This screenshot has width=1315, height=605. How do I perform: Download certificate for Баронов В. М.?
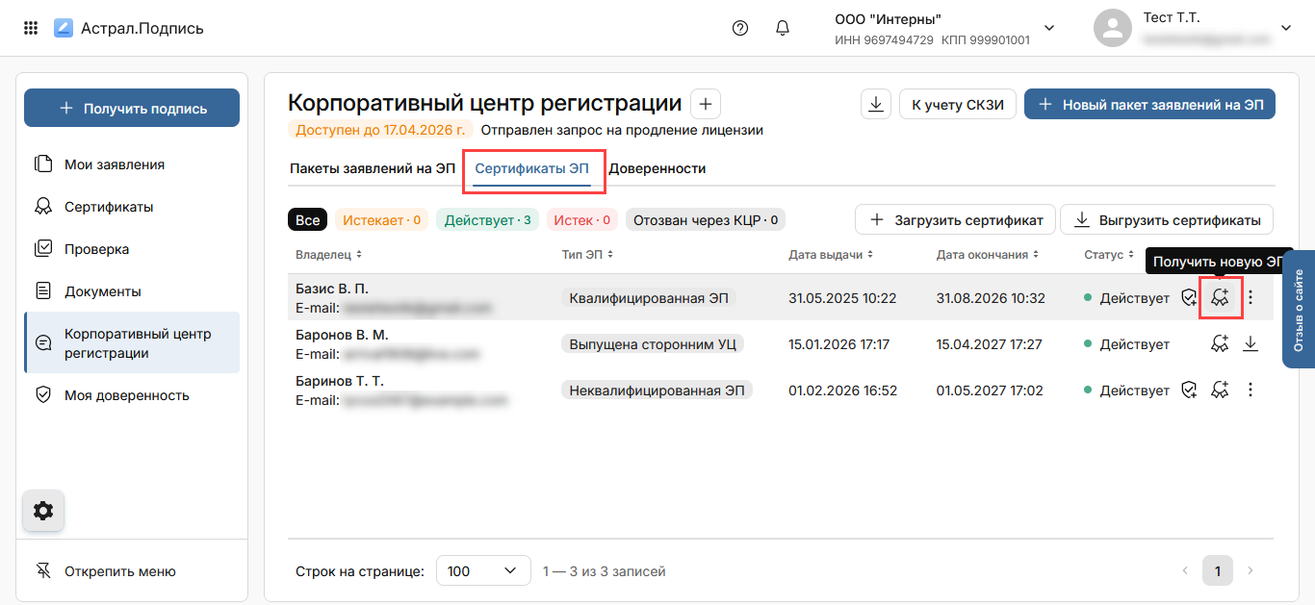pyautogui.click(x=1251, y=343)
